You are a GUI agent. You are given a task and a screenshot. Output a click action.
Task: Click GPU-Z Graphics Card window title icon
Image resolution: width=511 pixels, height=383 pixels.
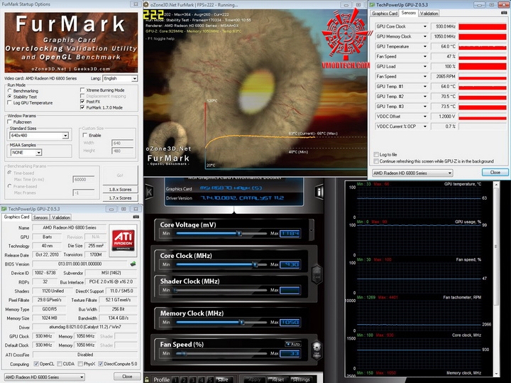point(4,209)
